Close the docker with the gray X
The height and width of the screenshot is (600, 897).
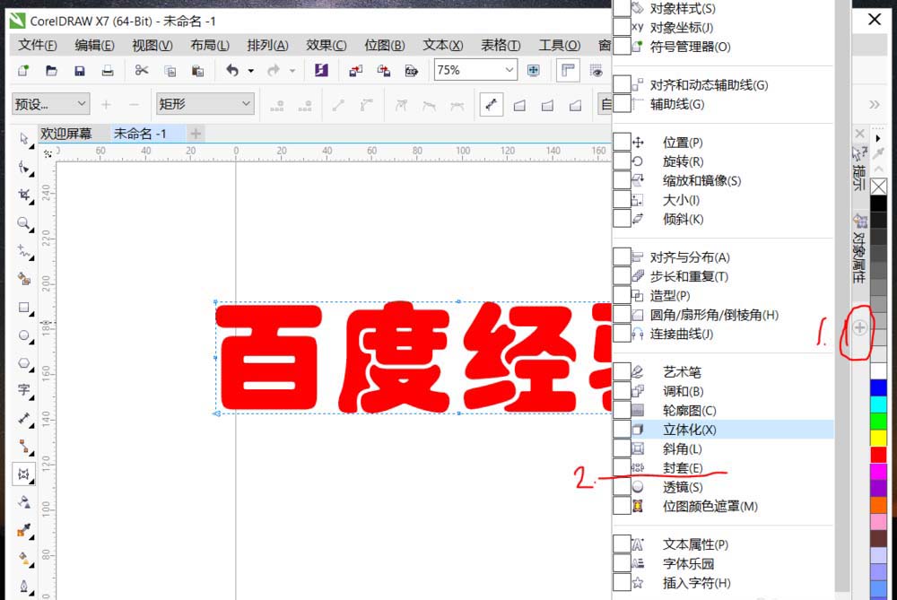point(859,134)
